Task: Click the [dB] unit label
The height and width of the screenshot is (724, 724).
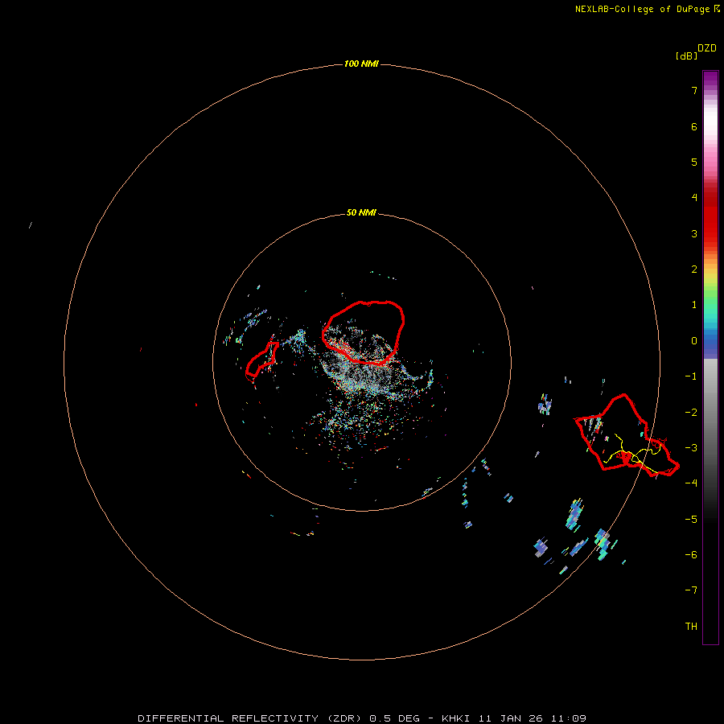Action: [687, 56]
